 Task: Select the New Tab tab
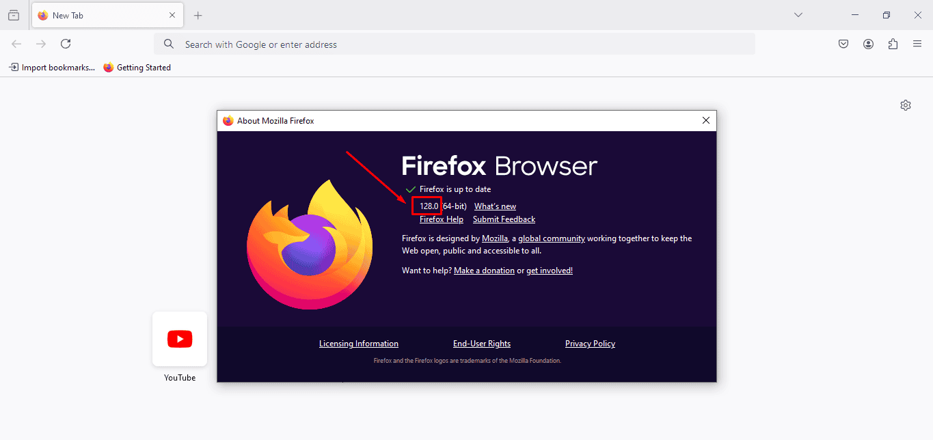point(107,15)
